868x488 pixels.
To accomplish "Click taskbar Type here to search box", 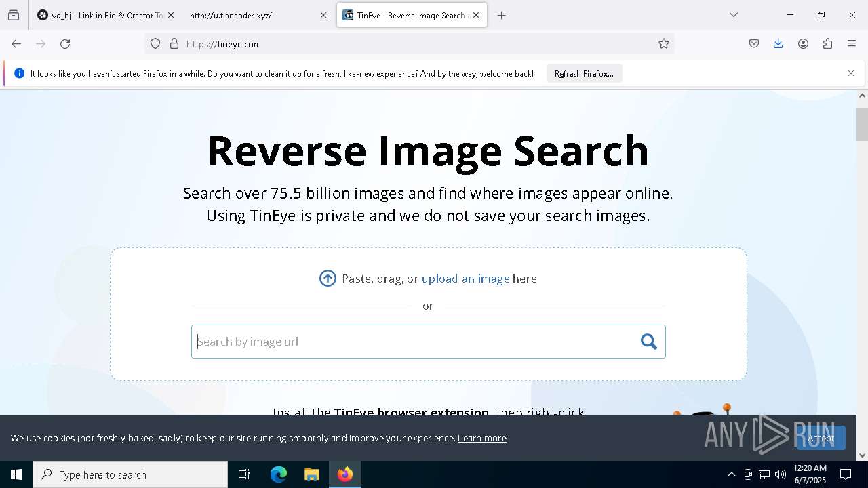I will (130, 474).
